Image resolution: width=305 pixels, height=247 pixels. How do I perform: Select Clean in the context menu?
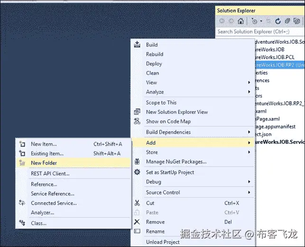(153, 73)
